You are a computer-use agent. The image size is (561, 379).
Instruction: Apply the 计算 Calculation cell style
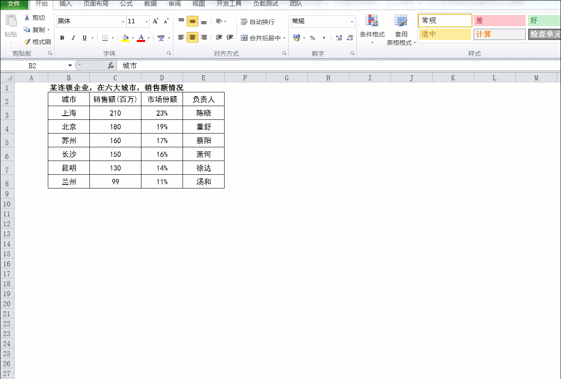tap(499, 34)
